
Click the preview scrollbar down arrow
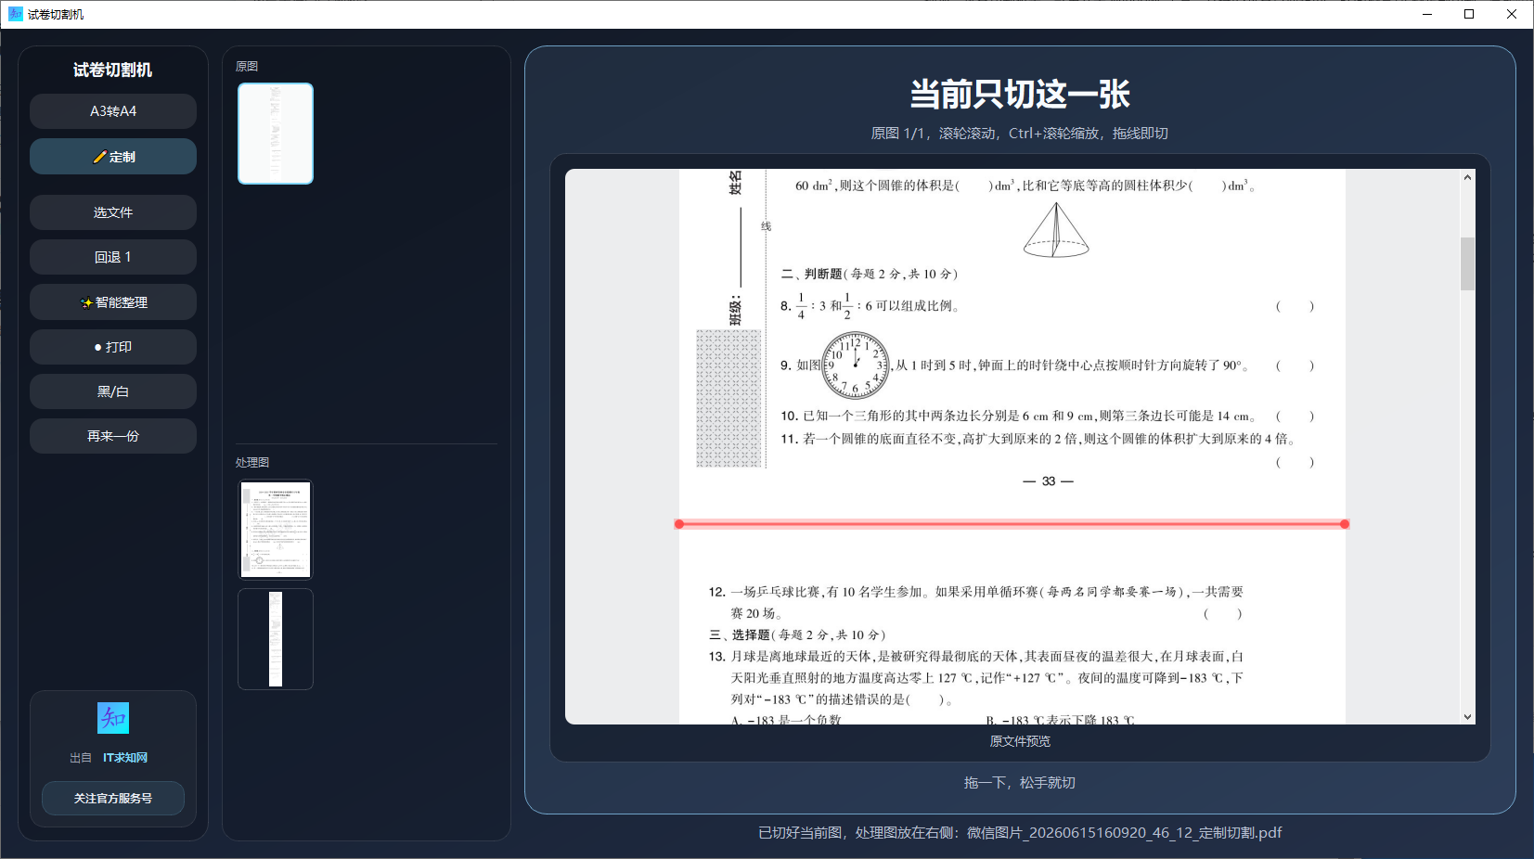click(x=1467, y=716)
